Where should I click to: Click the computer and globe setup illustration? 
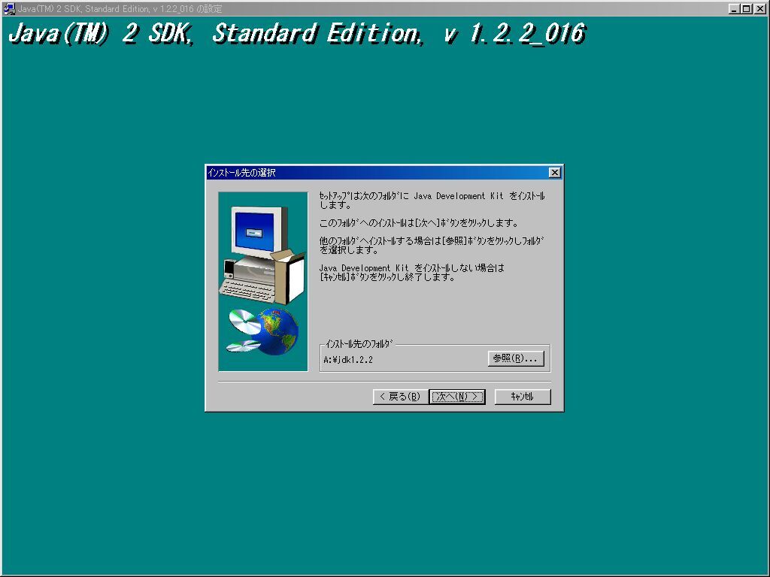[262, 281]
